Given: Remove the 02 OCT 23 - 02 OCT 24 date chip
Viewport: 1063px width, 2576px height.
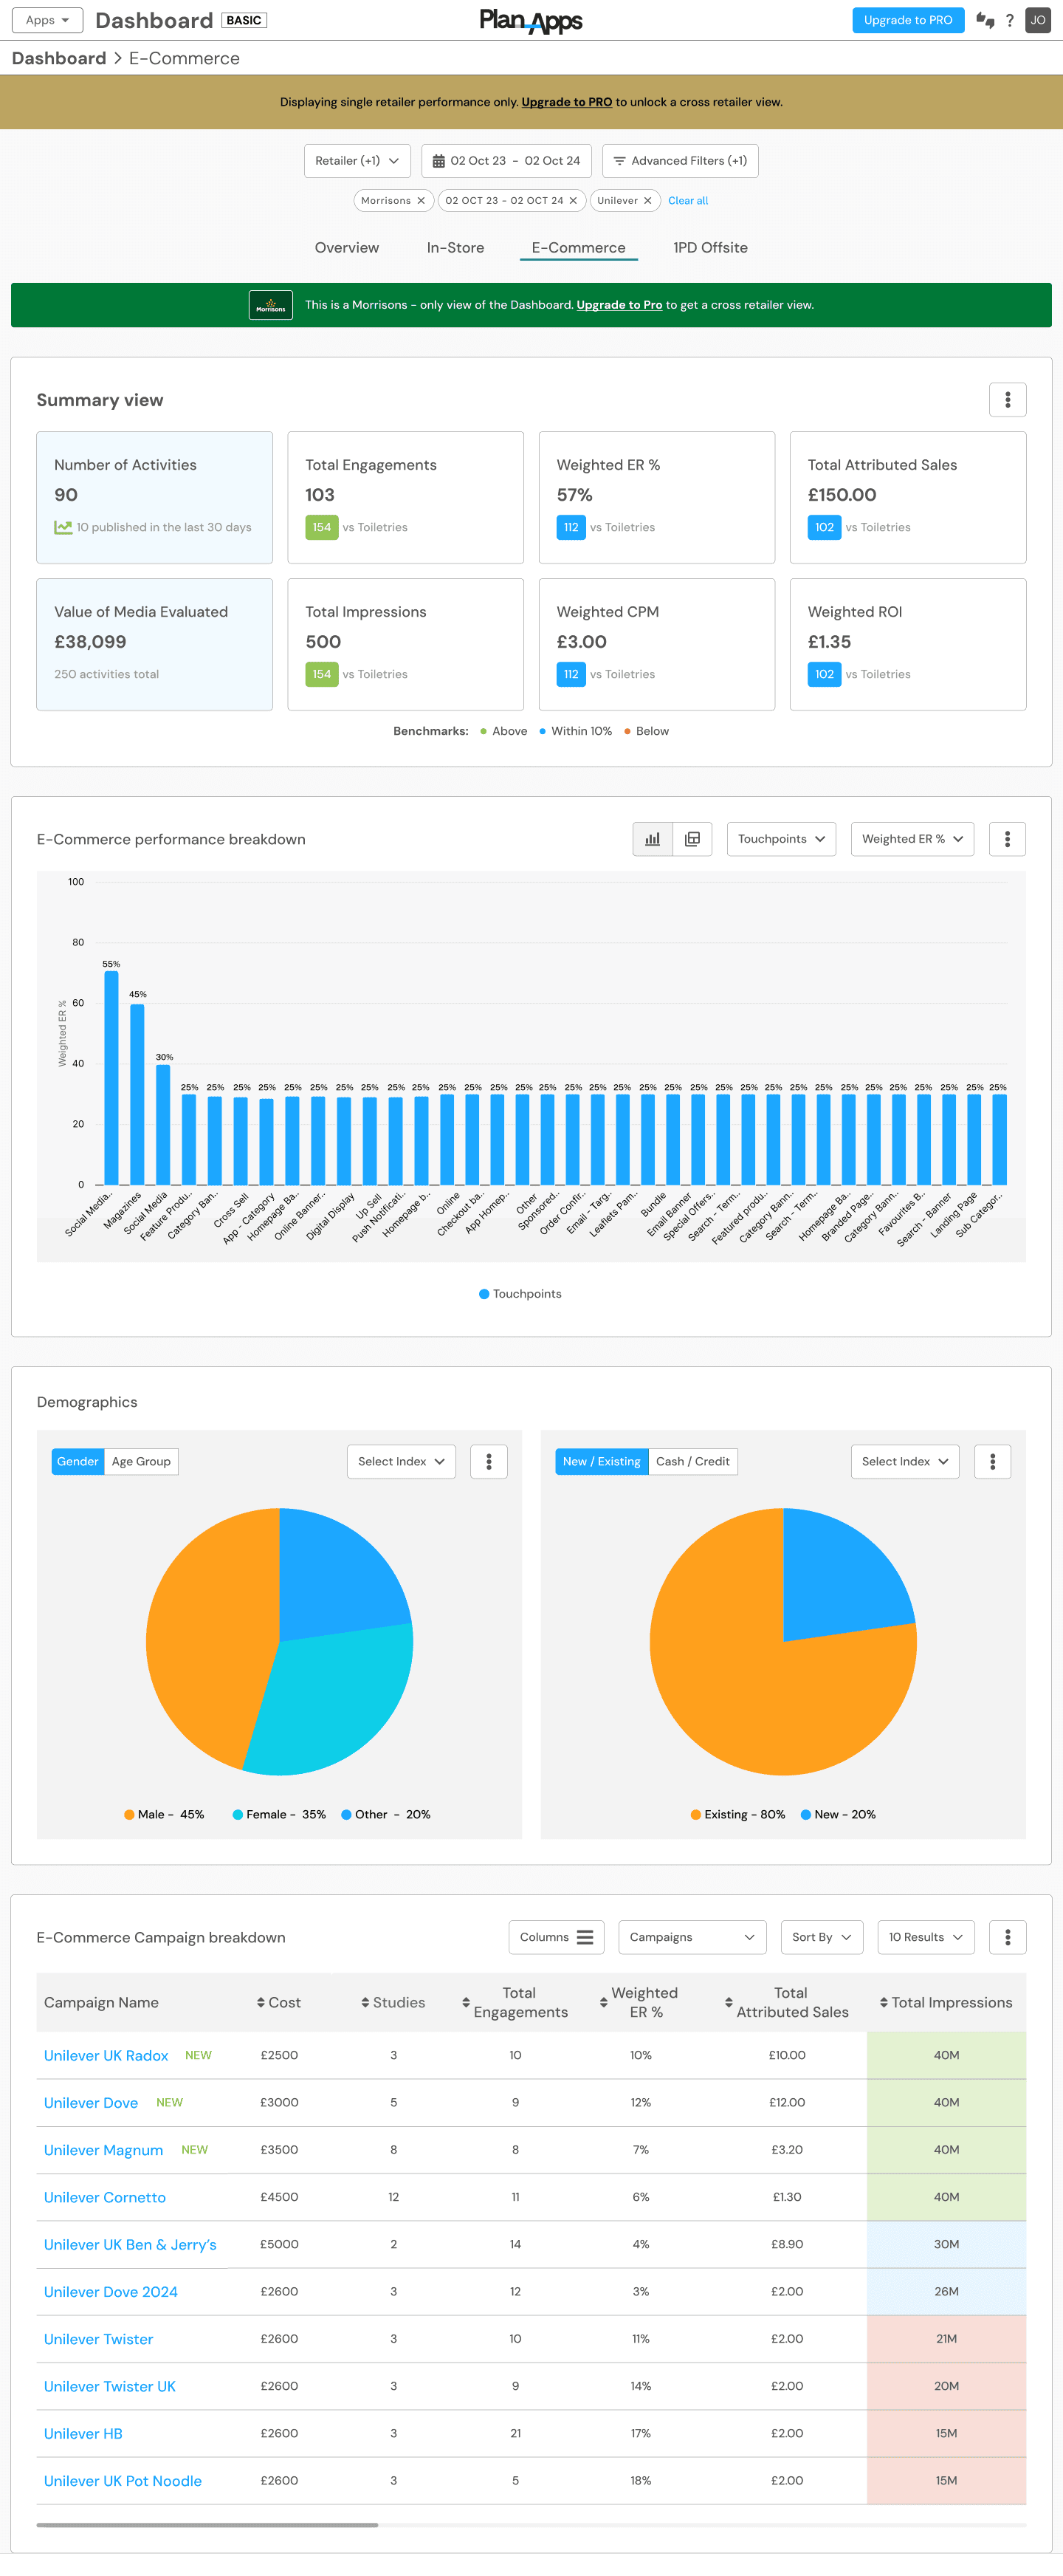Looking at the screenshot, I should (x=573, y=201).
